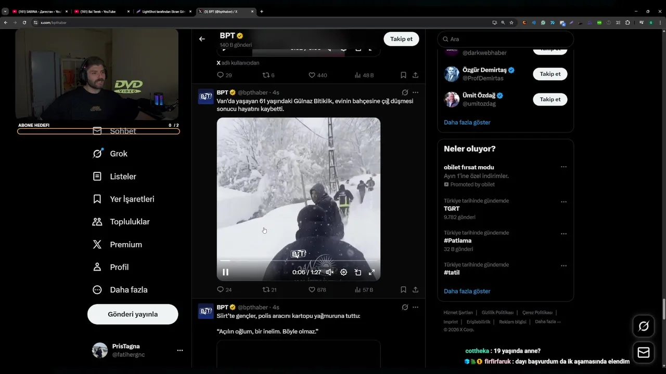The width and height of the screenshot is (666, 374).
Task: View analytics of the Van avalanche post
Action: (x=364, y=290)
